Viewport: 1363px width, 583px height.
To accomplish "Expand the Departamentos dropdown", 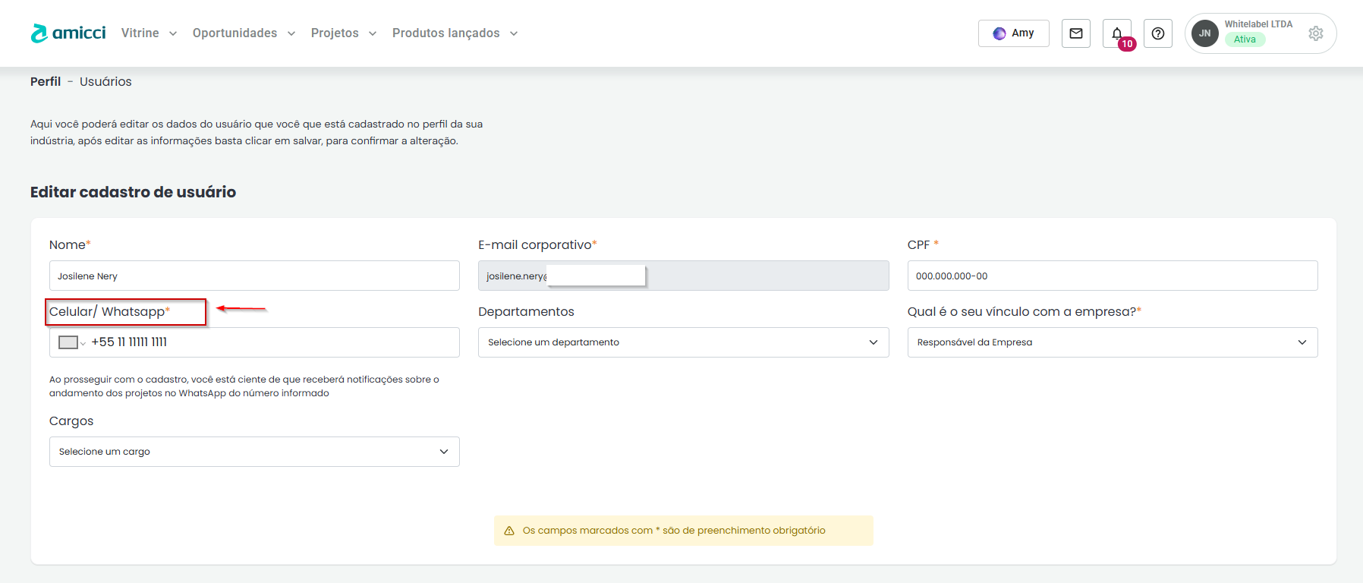I will (683, 342).
